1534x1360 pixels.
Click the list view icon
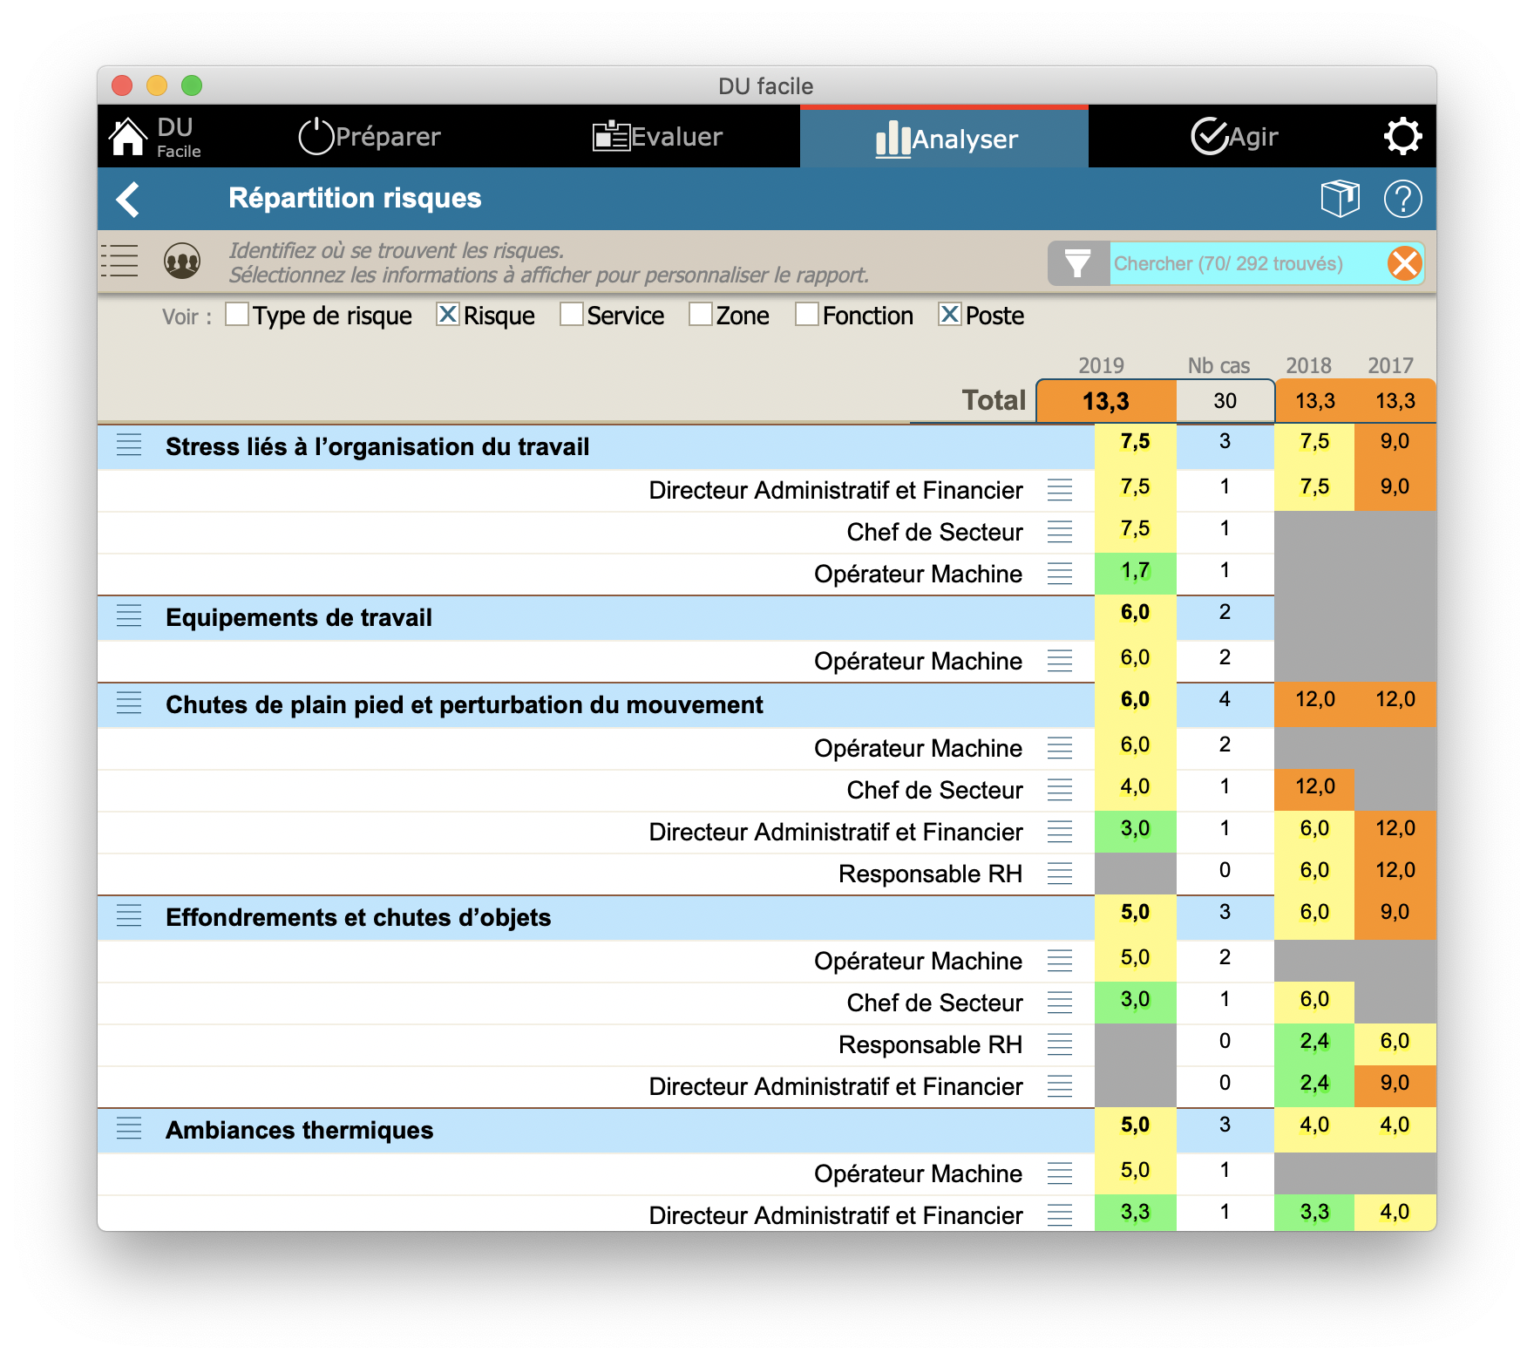pos(119,261)
